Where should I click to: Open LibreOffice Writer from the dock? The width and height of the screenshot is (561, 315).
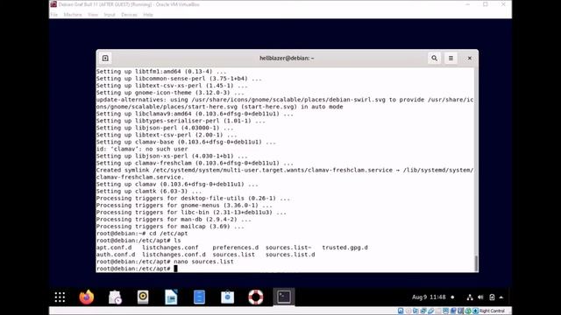(171, 297)
